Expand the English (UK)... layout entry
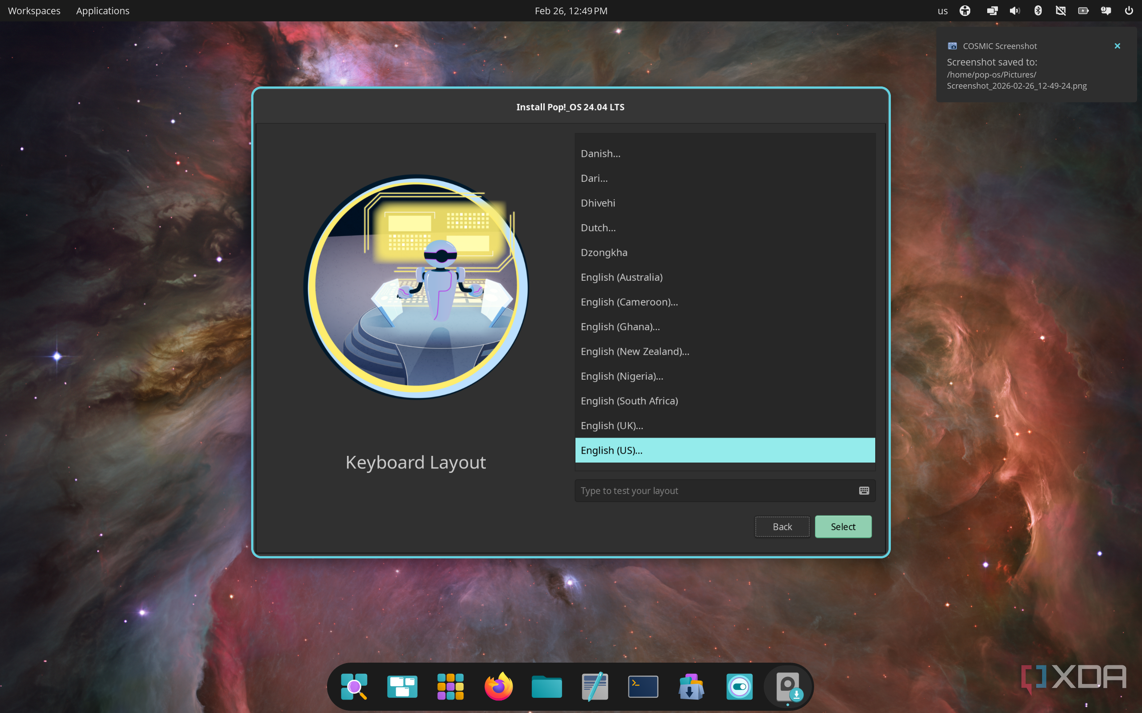This screenshot has height=713, width=1142. [x=725, y=425]
